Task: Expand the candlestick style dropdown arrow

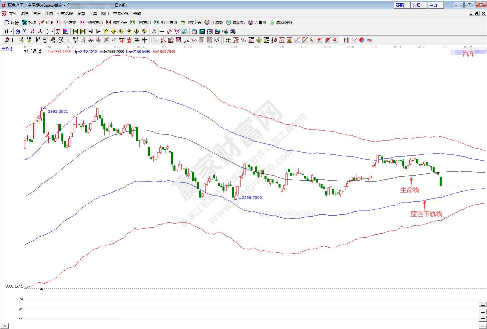Action: pos(52,31)
